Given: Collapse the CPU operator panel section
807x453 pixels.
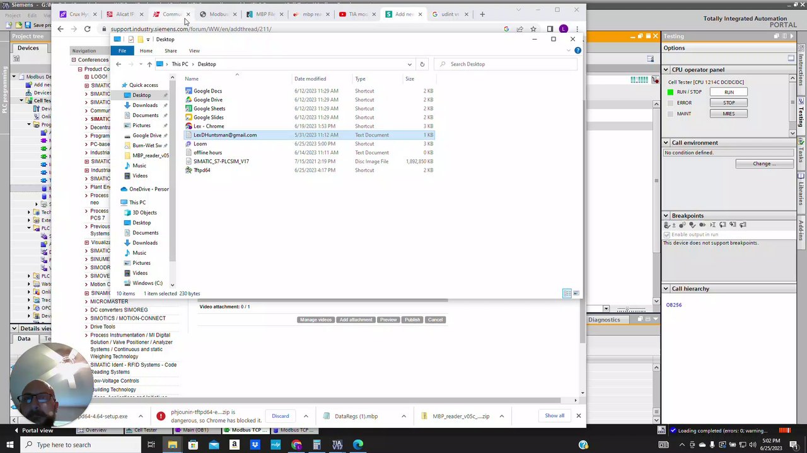Looking at the screenshot, I should coord(666,70).
